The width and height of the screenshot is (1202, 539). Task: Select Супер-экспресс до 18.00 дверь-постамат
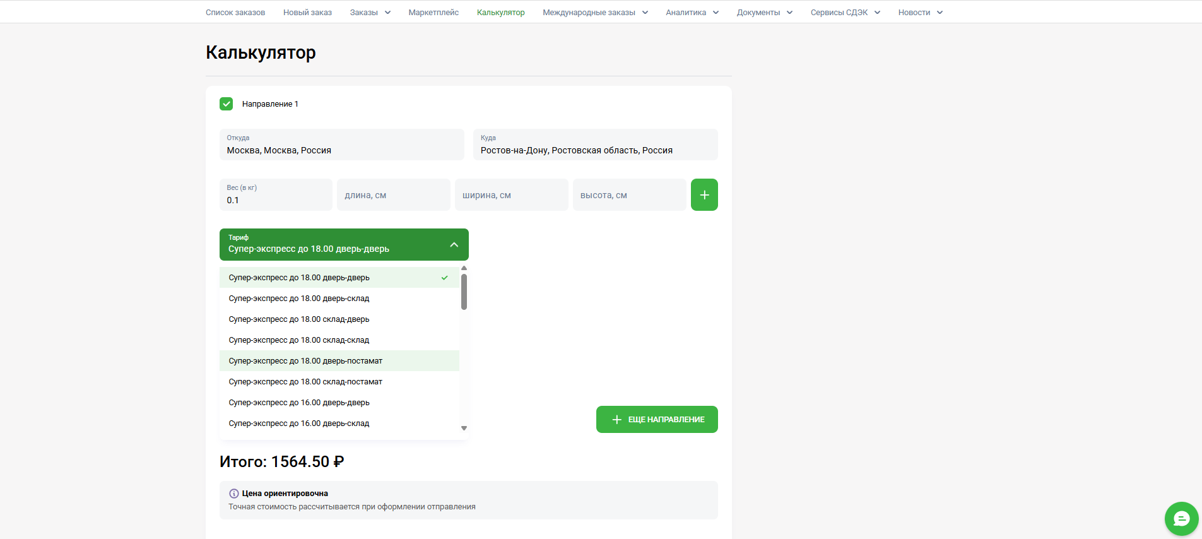(x=305, y=361)
